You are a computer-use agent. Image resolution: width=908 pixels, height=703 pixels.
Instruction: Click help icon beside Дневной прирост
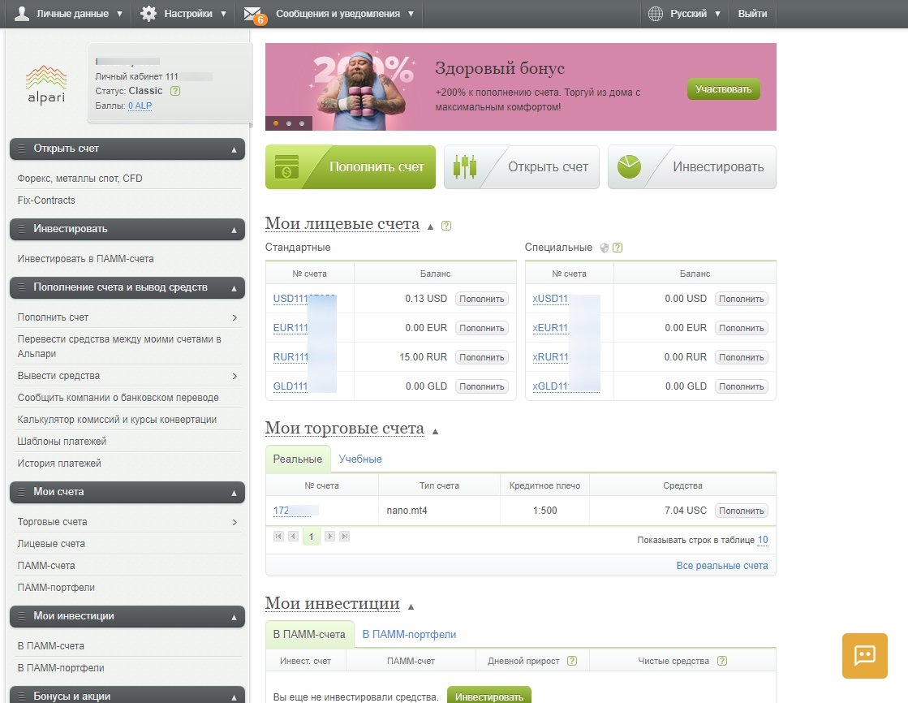coord(572,661)
